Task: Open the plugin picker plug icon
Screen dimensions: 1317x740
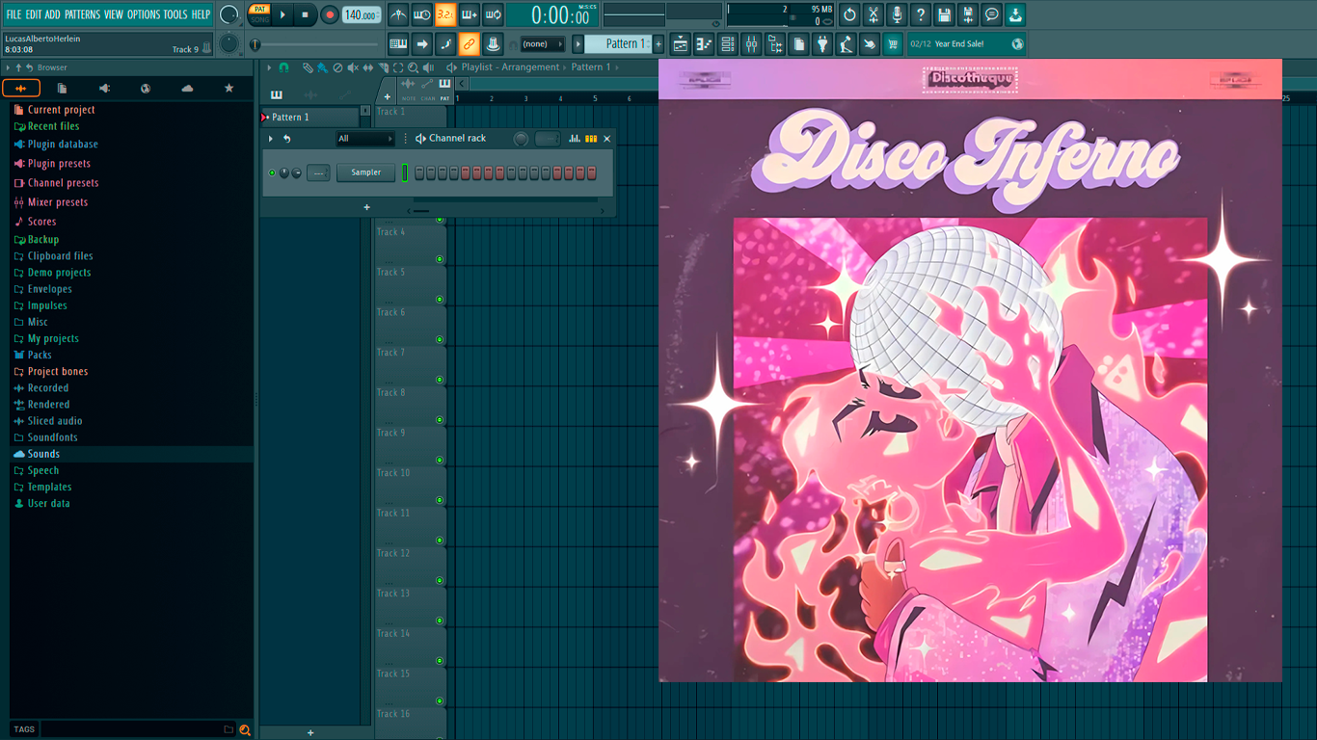Action: [x=822, y=43]
